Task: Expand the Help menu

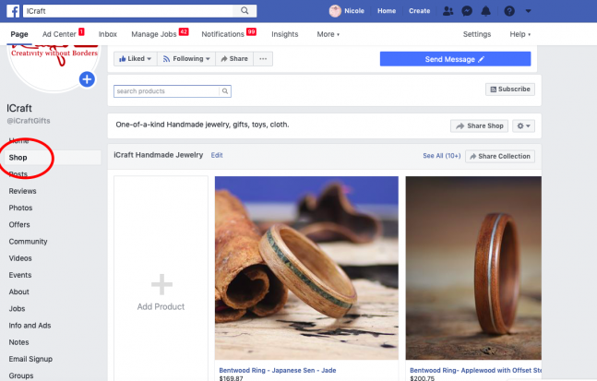Action: coord(520,34)
